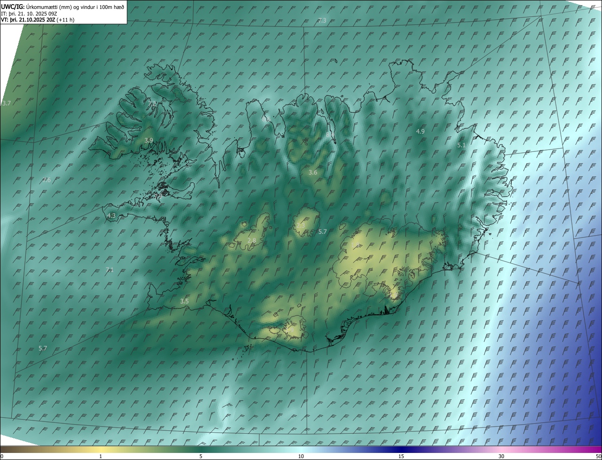Click the 7.3 value label on the map
602x460 pixels.
(x=322, y=21)
